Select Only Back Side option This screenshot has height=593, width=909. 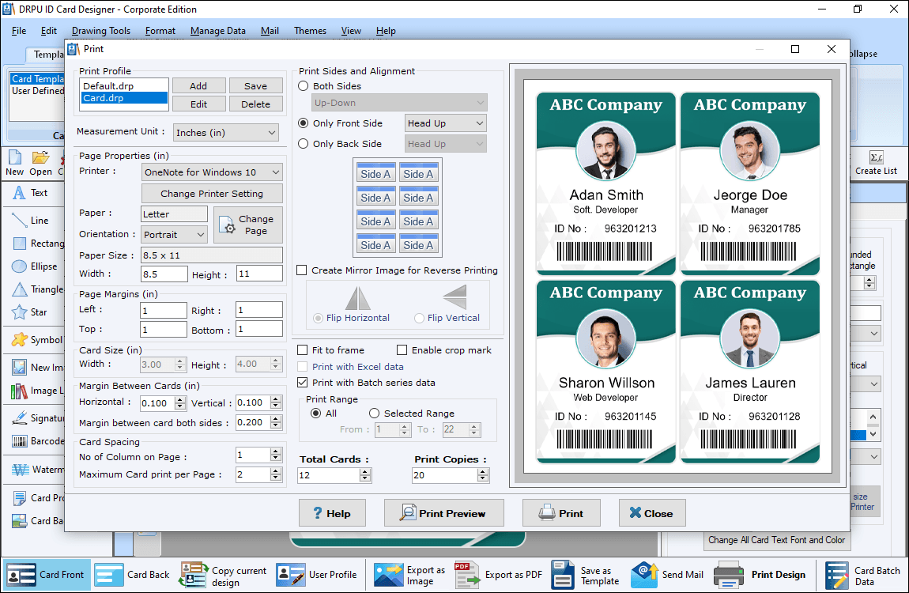pyautogui.click(x=304, y=144)
